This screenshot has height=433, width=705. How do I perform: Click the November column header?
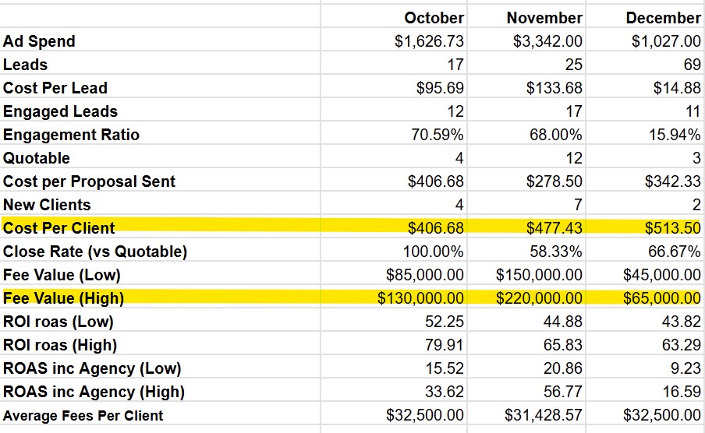tap(544, 17)
